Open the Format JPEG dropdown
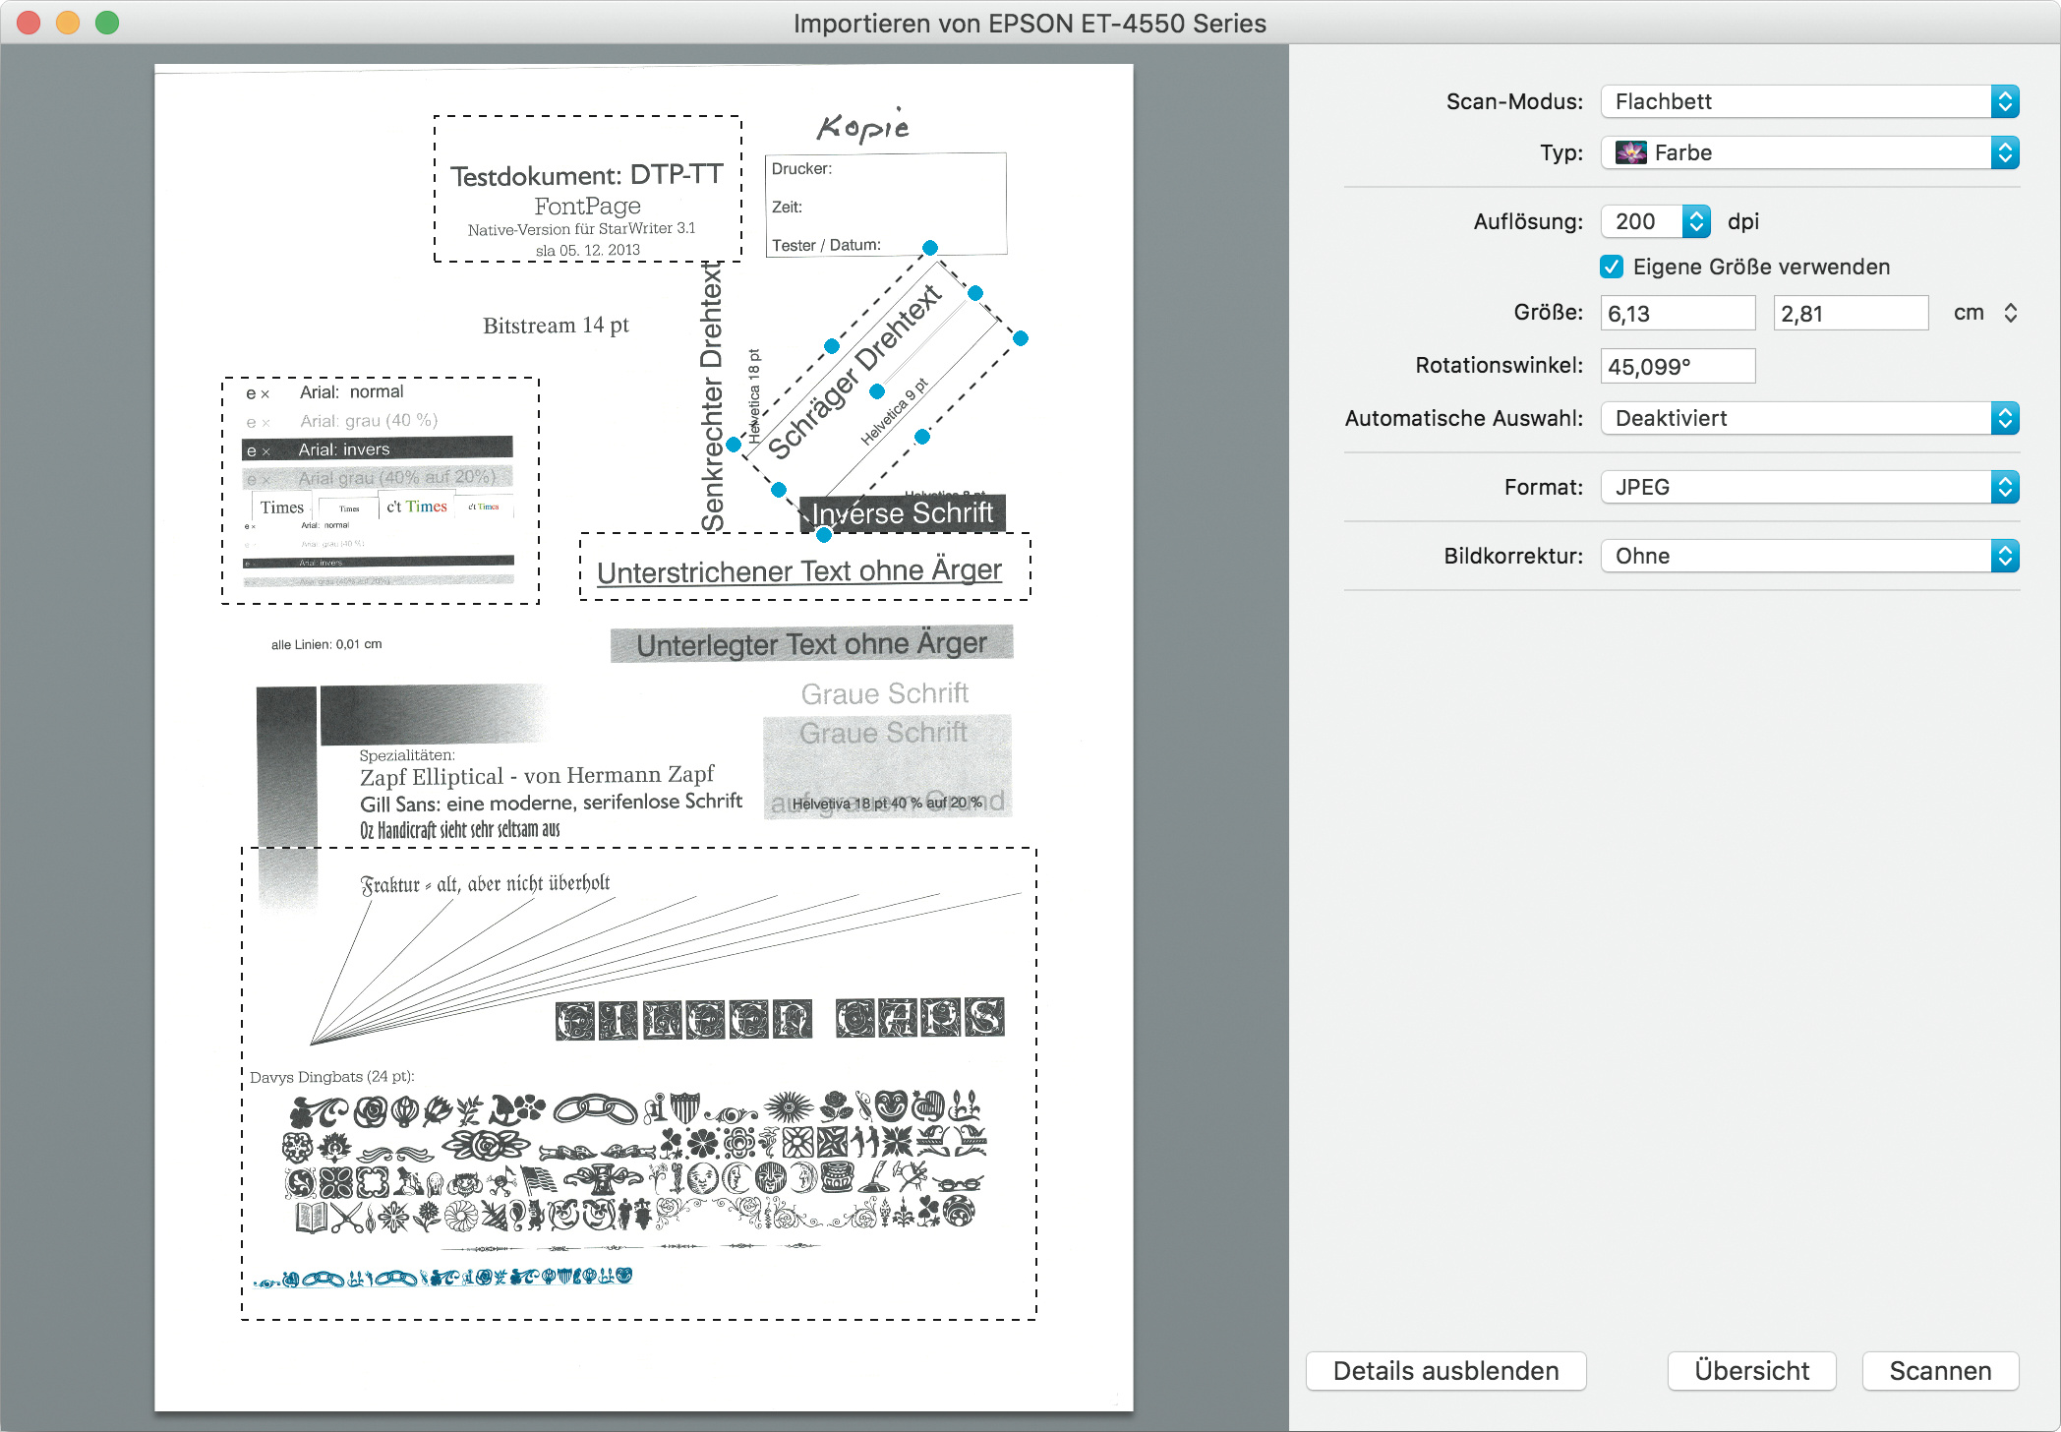The image size is (2061, 1432). 1809,487
